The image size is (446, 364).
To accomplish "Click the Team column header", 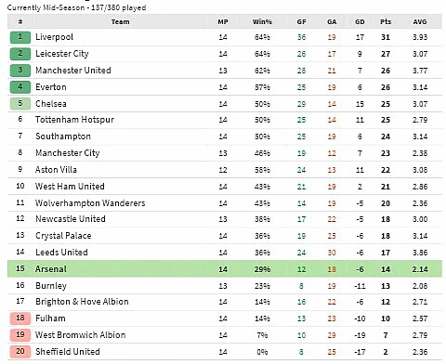I will [120, 21].
